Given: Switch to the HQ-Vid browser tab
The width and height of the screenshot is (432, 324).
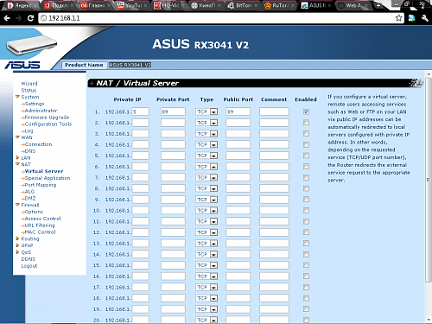Looking at the screenshot, I should click(169, 5).
